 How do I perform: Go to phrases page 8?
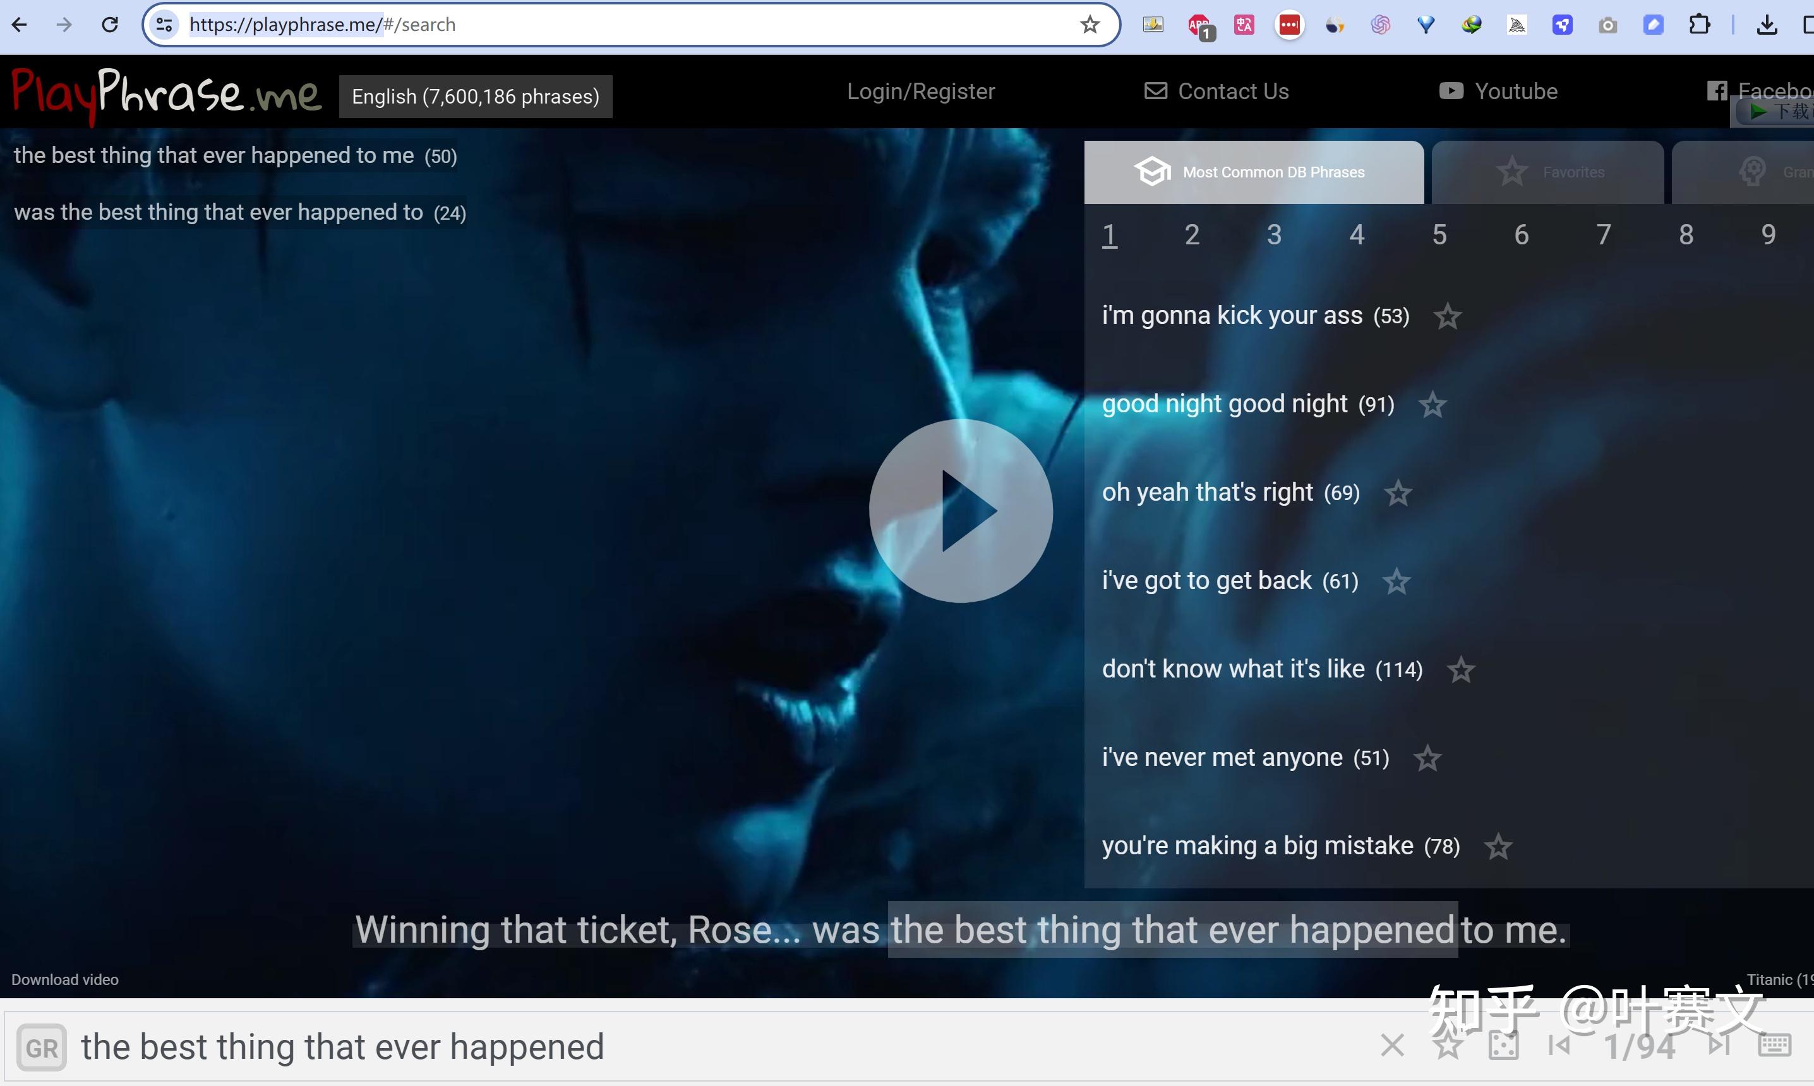pos(1686,235)
